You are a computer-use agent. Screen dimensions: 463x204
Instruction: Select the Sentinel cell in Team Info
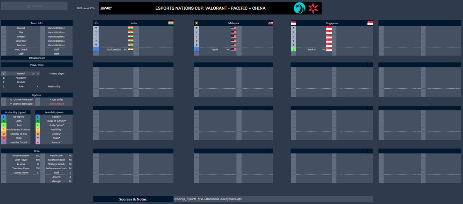coord(21,45)
